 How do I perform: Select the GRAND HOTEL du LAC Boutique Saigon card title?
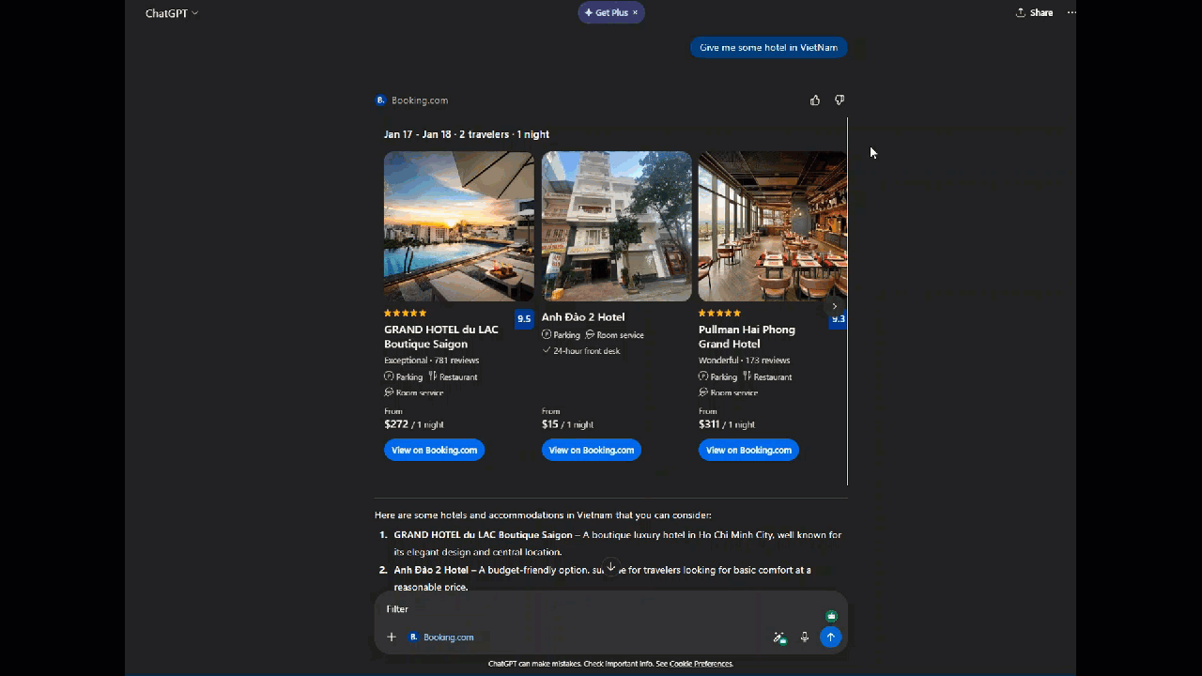(441, 337)
